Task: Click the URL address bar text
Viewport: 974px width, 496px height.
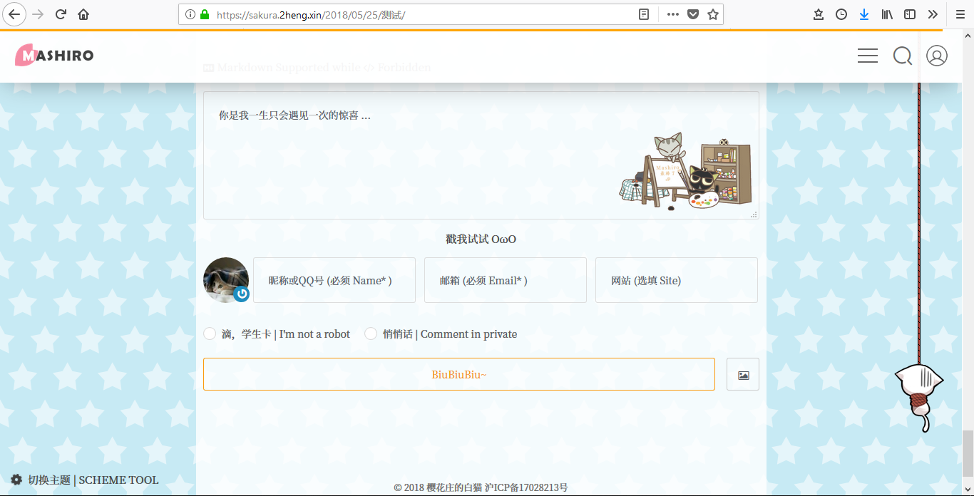Action: 311,14
